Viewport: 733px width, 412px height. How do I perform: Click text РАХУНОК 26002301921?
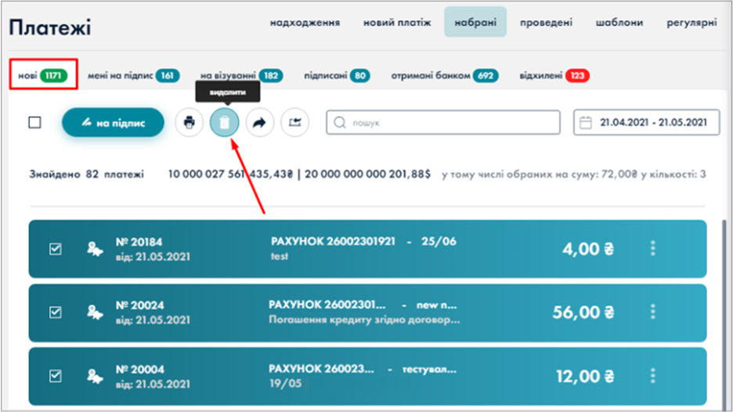point(333,241)
